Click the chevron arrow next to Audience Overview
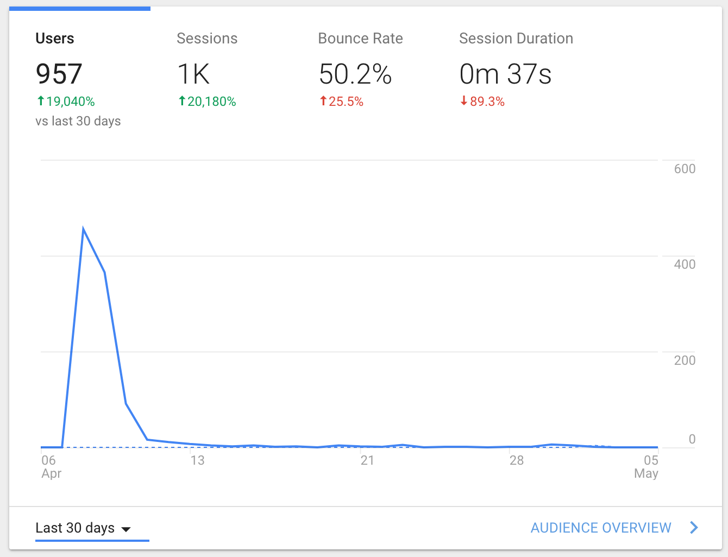Viewport: 728px width, 557px height. [694, 528]
